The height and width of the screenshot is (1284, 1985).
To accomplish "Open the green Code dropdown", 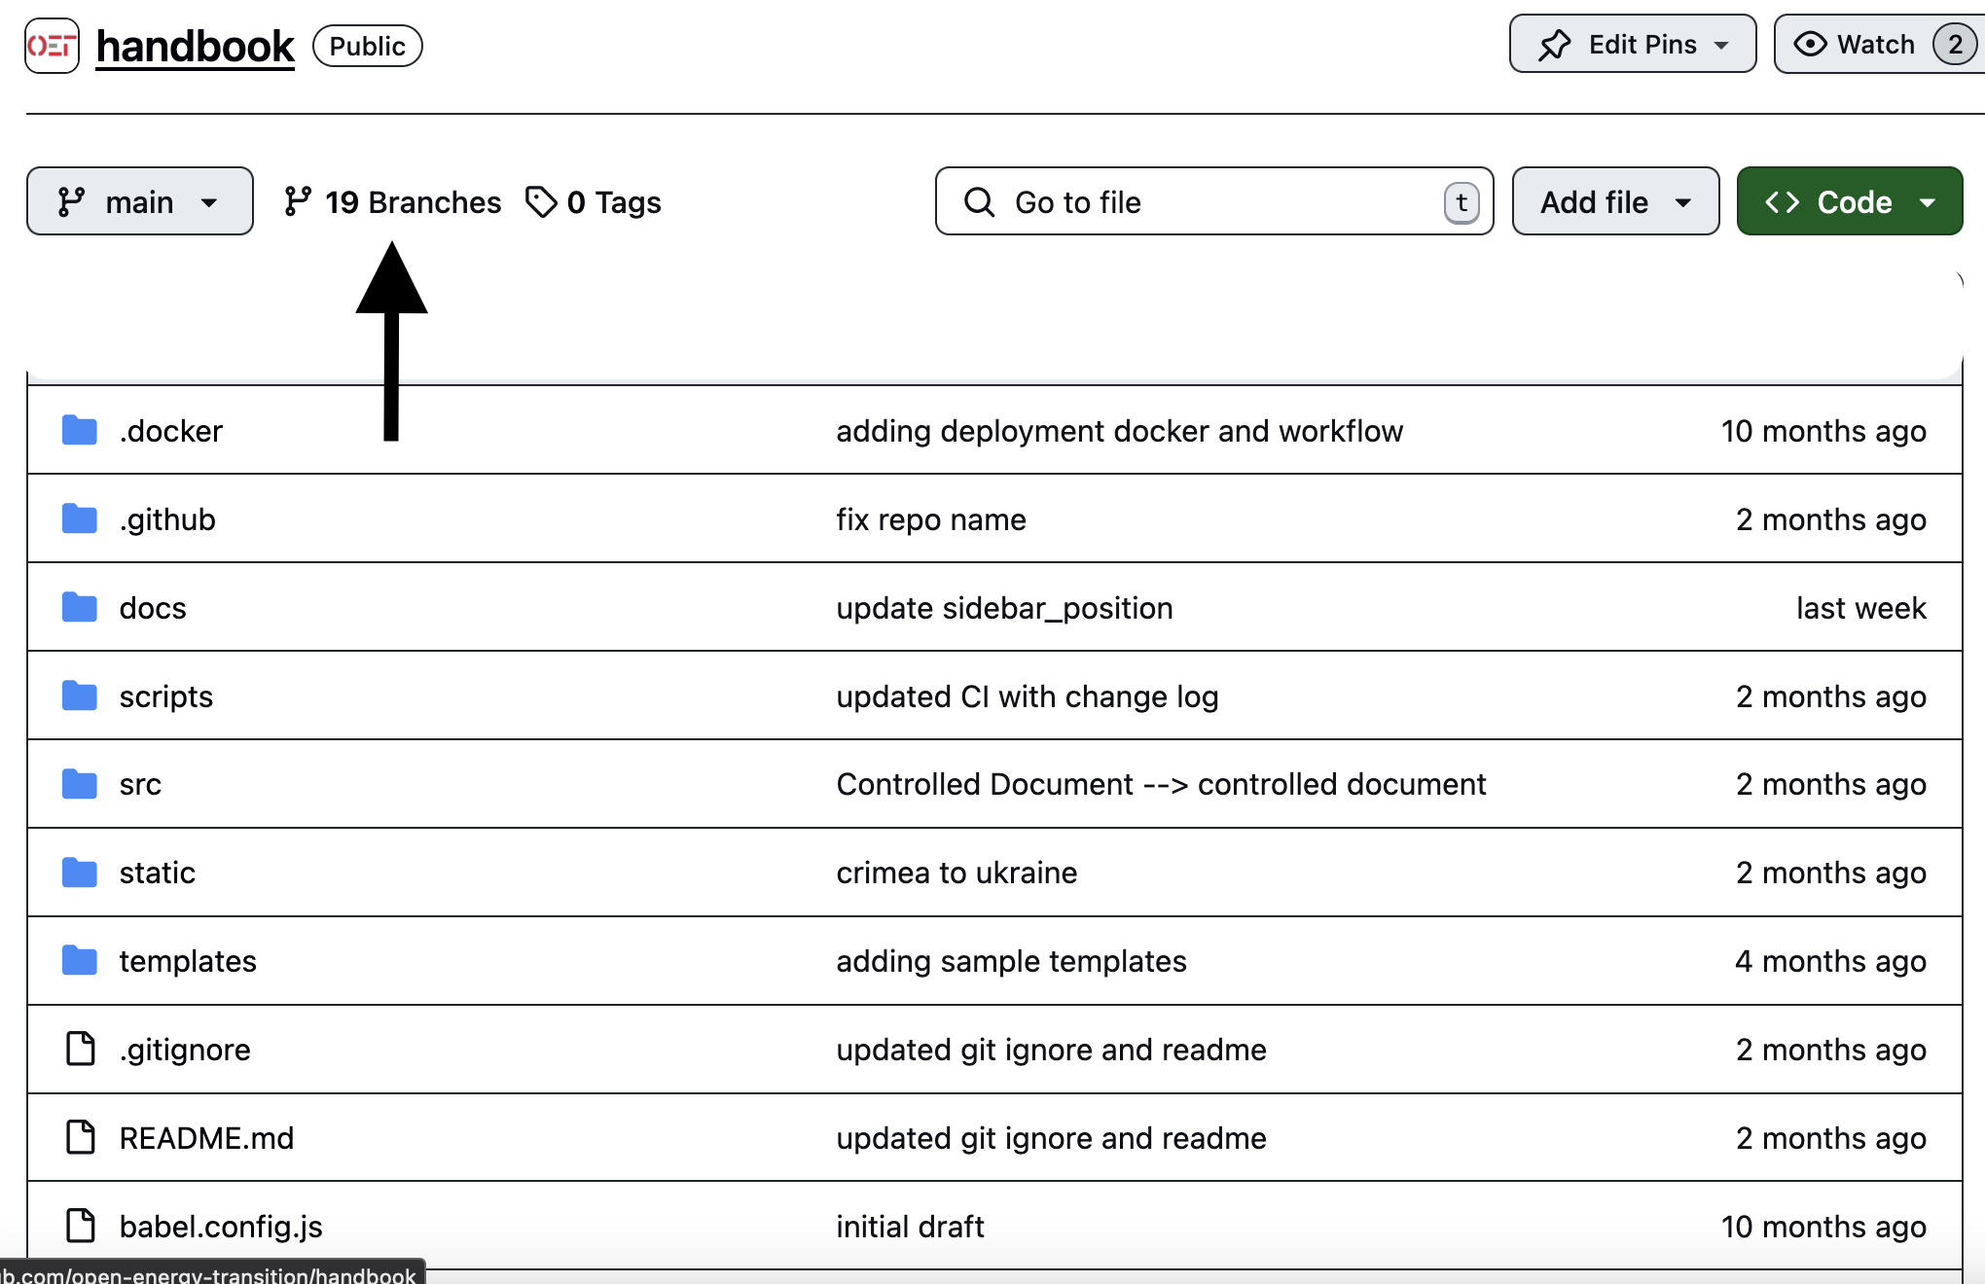I will (1849, 201).
